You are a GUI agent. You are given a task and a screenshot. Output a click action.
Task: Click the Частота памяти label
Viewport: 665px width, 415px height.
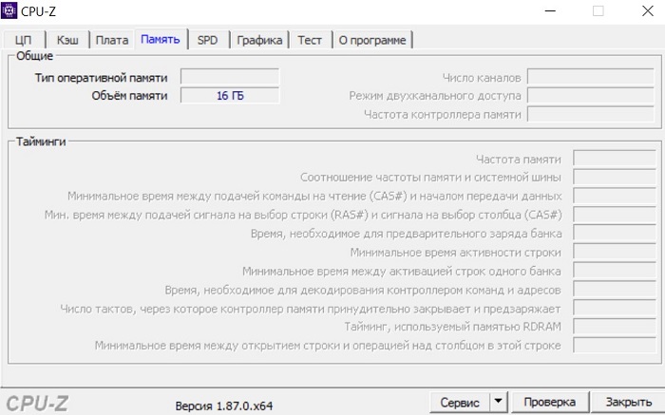pos(519,160)
